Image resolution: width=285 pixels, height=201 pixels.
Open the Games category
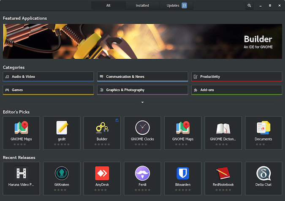(x=48, y=90)
